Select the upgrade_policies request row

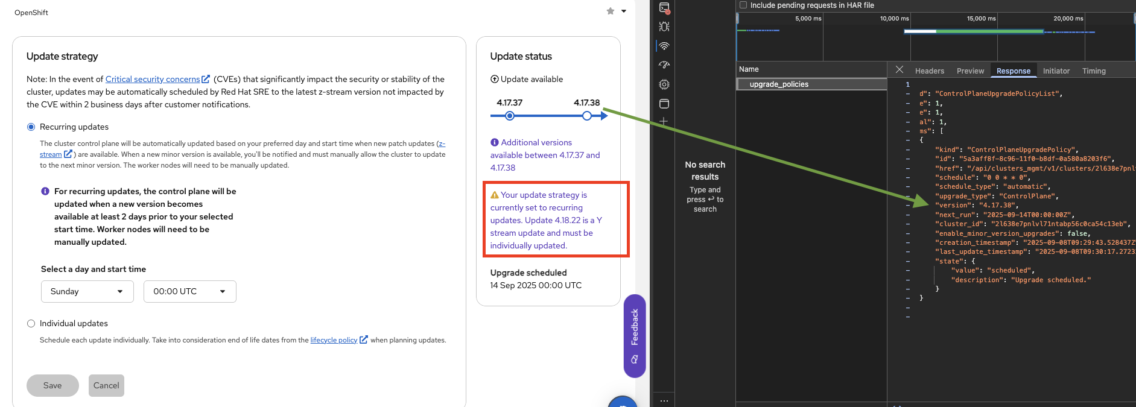811,84
